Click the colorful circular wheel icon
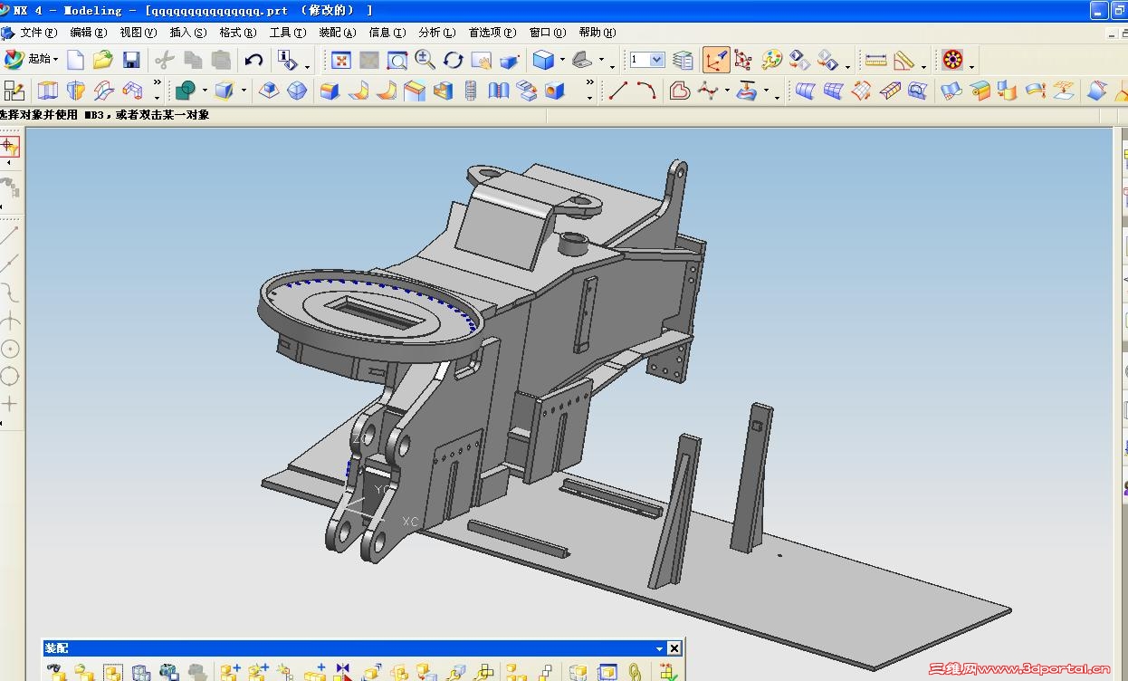Screen dimensions: 1128x681 [952, 61]
